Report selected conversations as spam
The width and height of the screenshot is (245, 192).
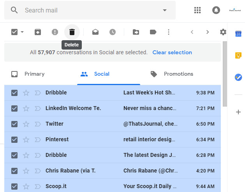point(55,32)
